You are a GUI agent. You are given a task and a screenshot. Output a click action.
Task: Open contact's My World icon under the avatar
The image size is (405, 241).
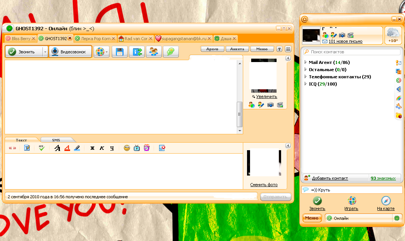pyautogui.click(x=251, y=105)
